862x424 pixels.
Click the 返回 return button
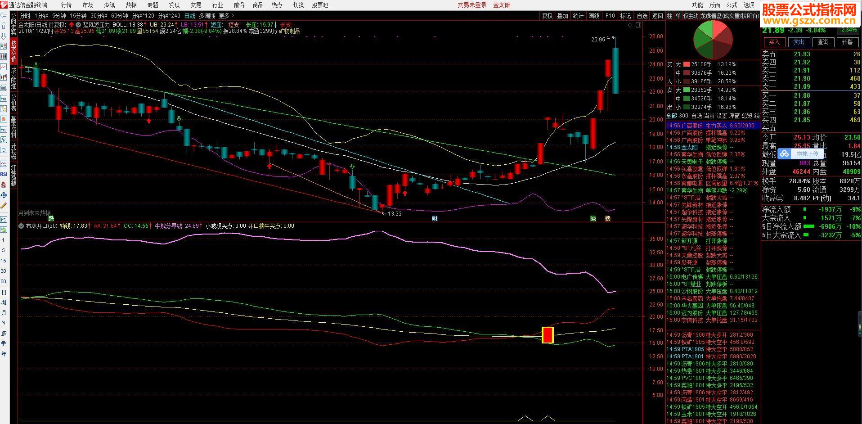(x=658, y=16)
